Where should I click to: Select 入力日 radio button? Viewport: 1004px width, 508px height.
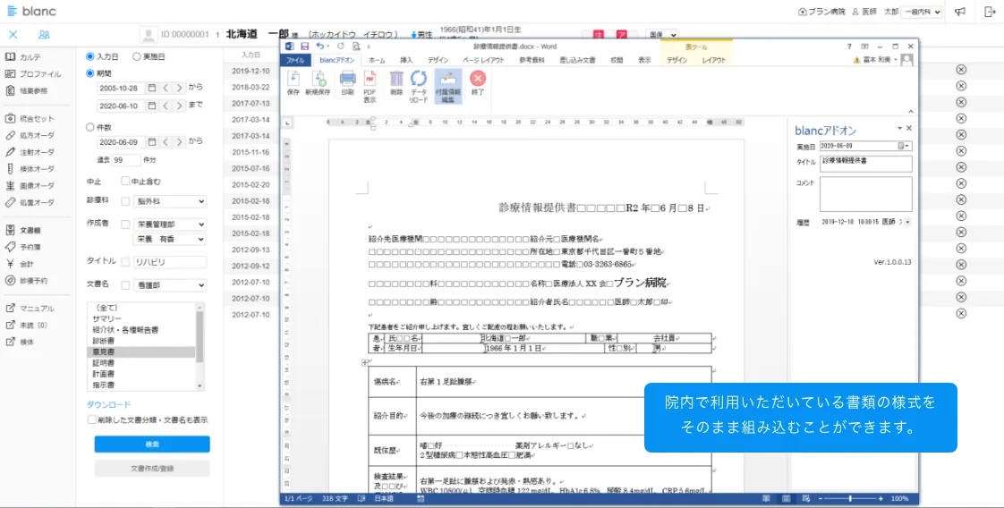90,57
